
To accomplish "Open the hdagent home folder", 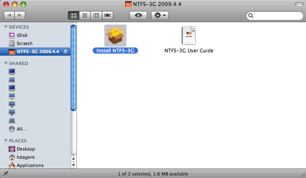I will tap(35, 157).
